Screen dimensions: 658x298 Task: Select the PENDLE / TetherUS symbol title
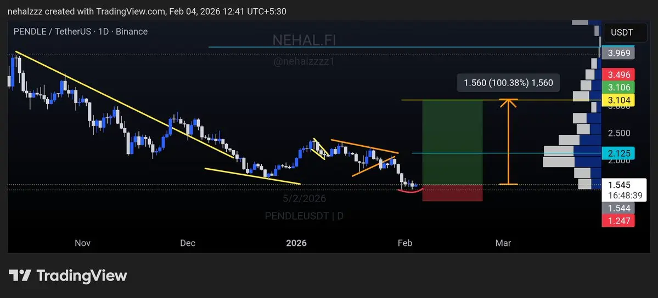81,31
